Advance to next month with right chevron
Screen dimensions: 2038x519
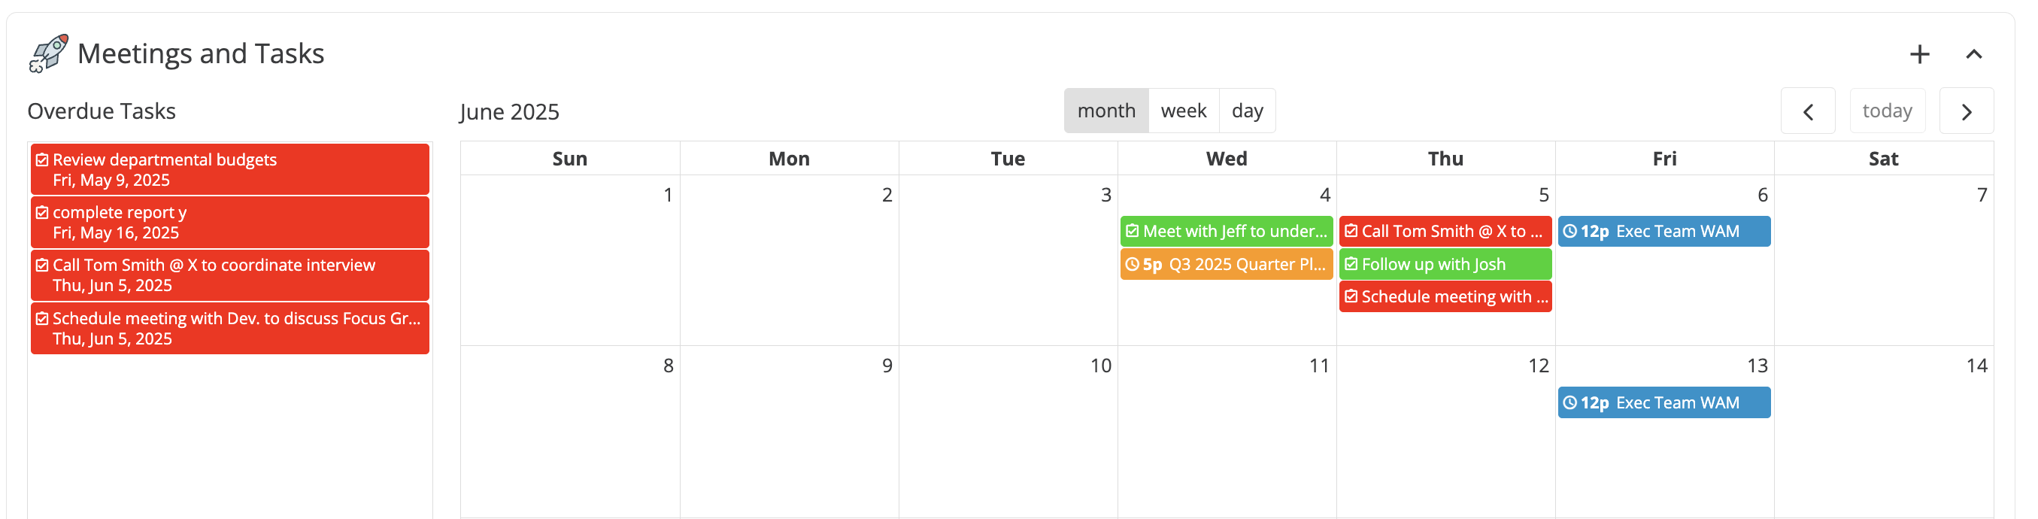coord(1967,111)
